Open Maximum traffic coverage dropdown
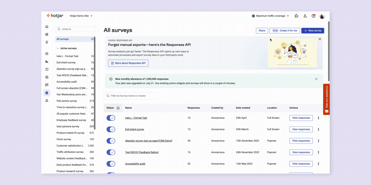This screenshot has width=371, height=185. click(270, 16)
